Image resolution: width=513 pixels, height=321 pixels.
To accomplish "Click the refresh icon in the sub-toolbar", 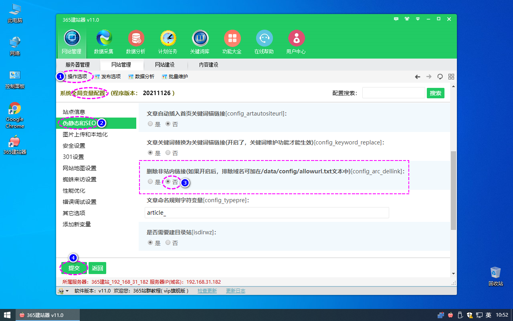I will click(440, 77).
